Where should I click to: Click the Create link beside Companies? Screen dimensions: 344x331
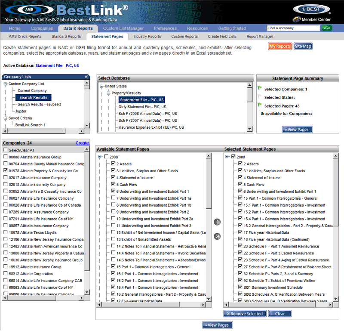pos(82,143)
